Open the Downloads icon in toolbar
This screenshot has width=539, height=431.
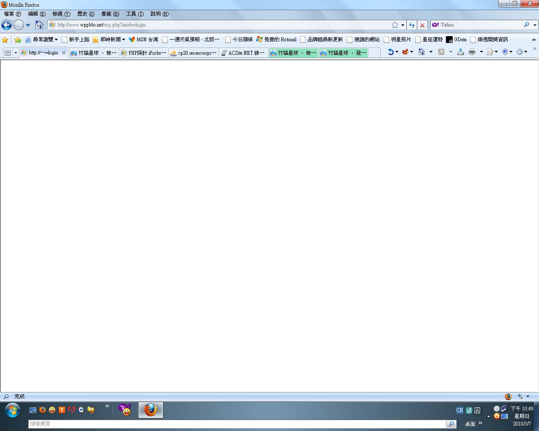tap(461, 52)
